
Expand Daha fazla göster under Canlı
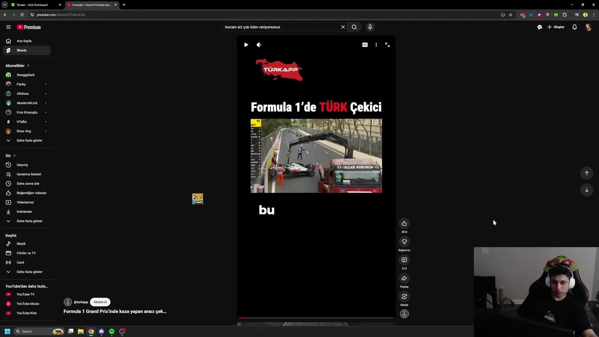pyautogui.click(x=27, y=272)
